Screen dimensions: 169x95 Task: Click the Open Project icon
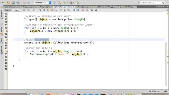[13, 3]
